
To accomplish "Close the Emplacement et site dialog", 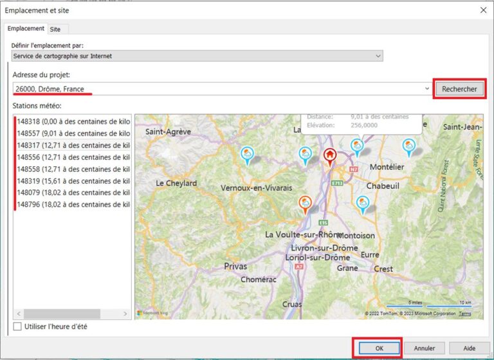I will 483,10.
